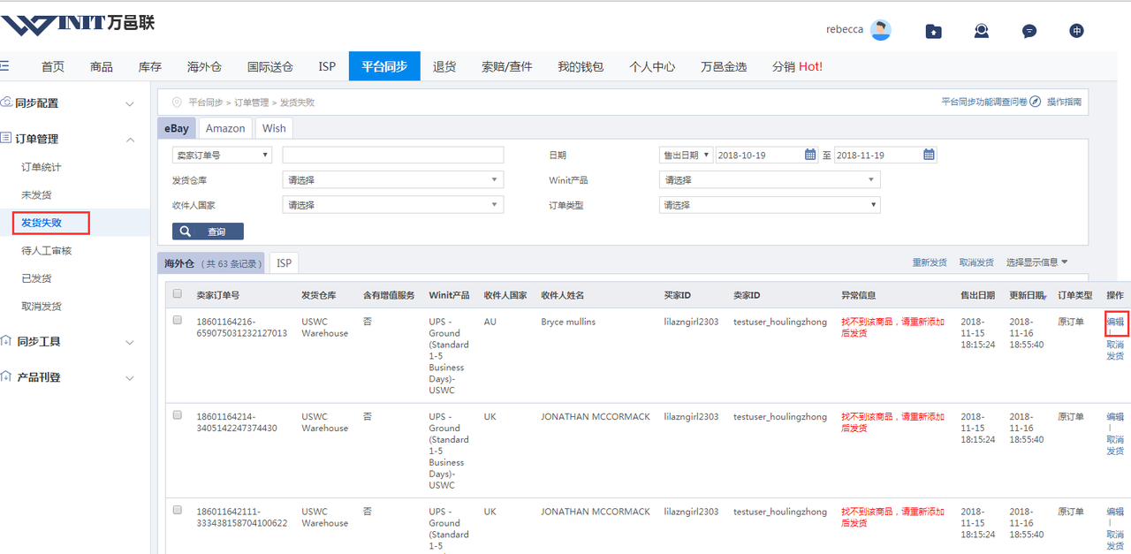1131x554 pixels.
Task: Open 待人工审核 in the sidebar
Action: pos(47,250)
